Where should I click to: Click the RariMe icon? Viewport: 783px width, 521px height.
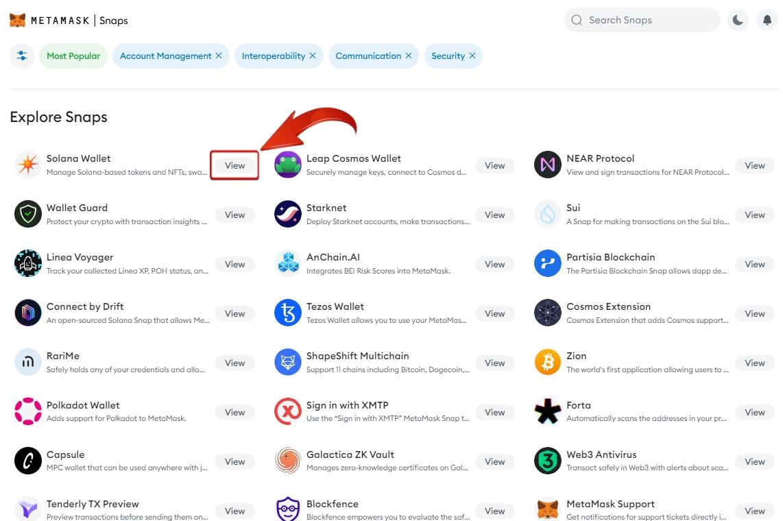tap(28, 362)
